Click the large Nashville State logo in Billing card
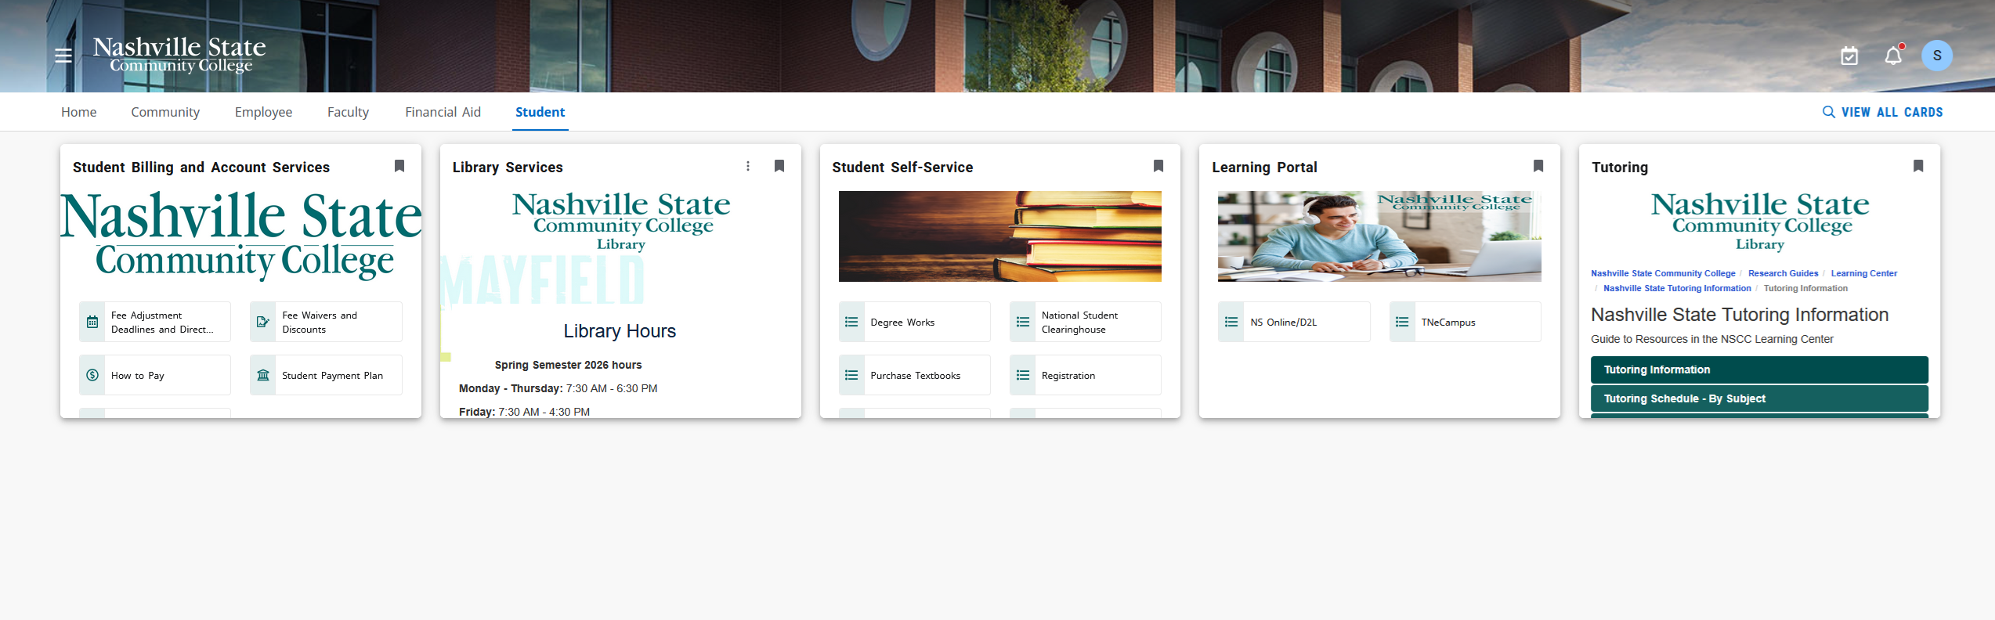Screen dimensions: 1995x620 tap(240, 236)
